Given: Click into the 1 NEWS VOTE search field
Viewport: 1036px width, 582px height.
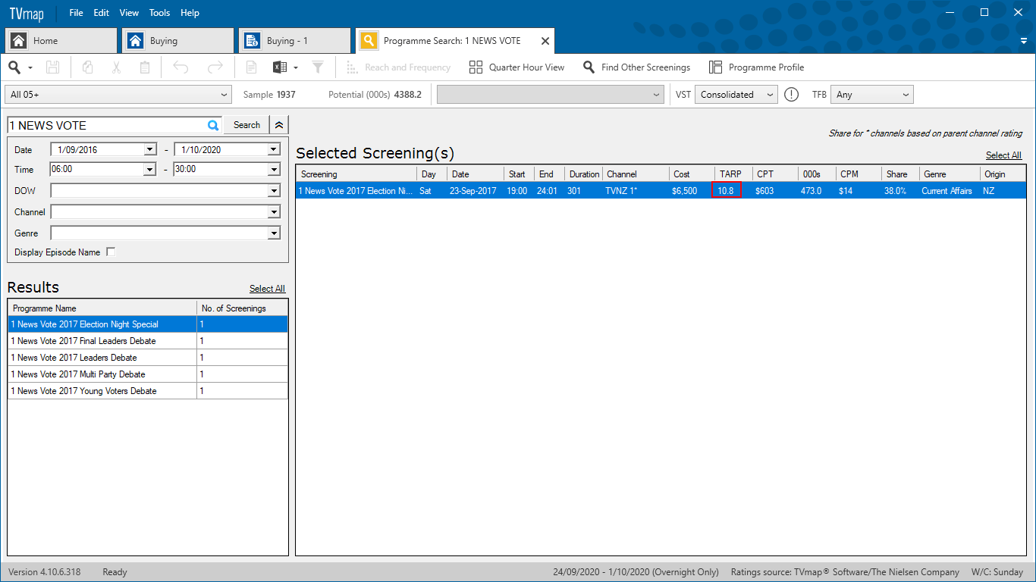Looking at the screenshot, I should [x=106, y=125].
